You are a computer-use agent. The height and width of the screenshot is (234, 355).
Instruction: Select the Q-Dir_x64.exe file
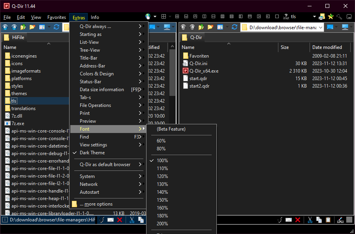[x=203, y=71]
